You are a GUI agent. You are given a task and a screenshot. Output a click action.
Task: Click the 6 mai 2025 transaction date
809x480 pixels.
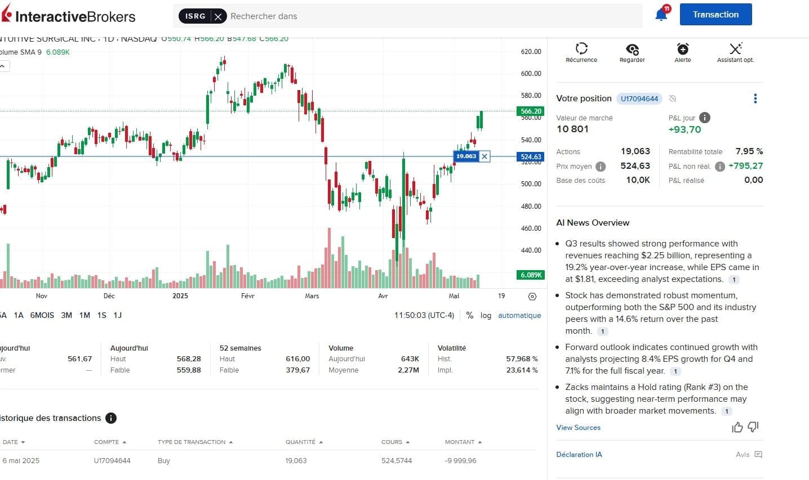click(x=21, y=460)
